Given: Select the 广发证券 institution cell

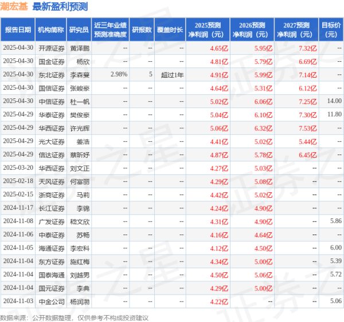Looking at the screenshot, I should pos(50,221).
